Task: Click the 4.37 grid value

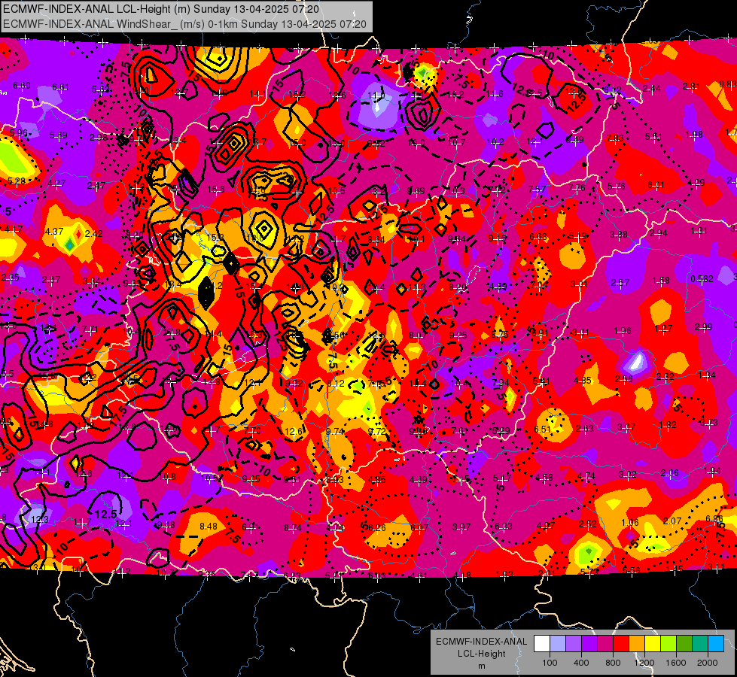Action: 54,231
